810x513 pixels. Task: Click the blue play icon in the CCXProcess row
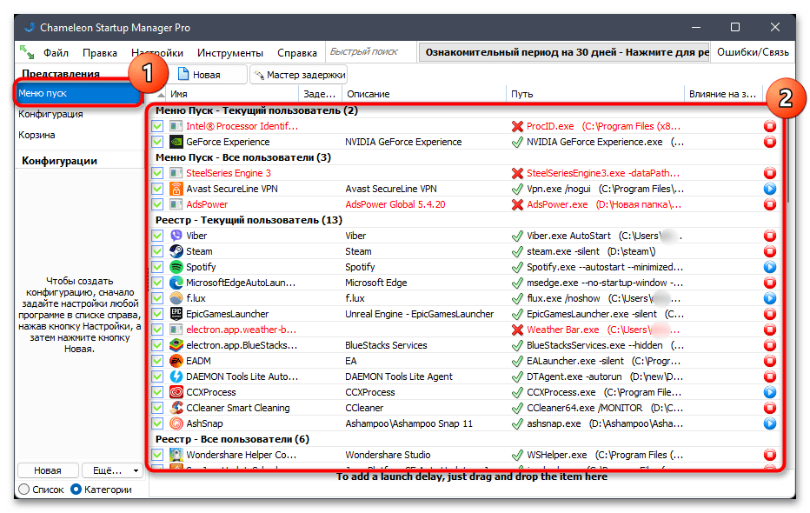[770, 392]
